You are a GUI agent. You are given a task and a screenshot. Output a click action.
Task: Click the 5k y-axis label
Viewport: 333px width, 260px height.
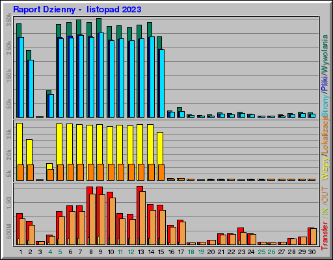[9, 174]
